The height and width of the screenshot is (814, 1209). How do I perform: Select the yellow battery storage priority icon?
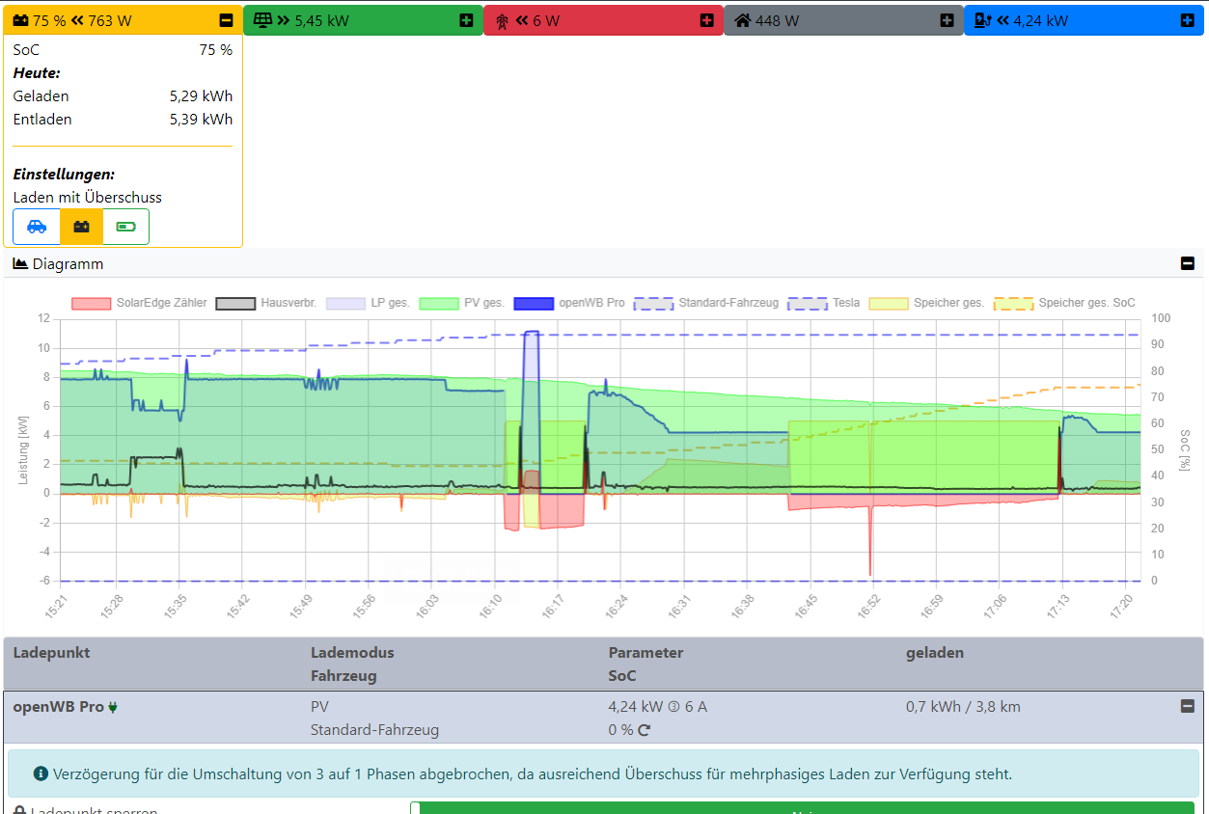82,227
